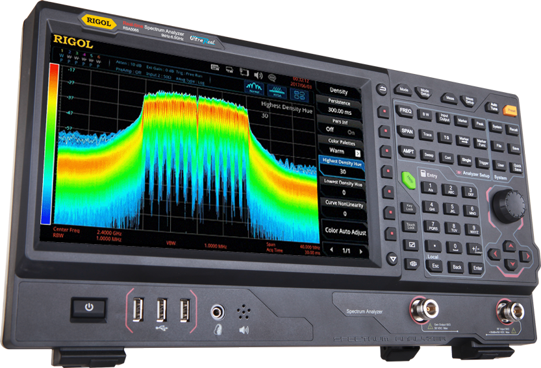
Task: Select the Curve NonLinearity menu item
Action: tap(344, 208)
